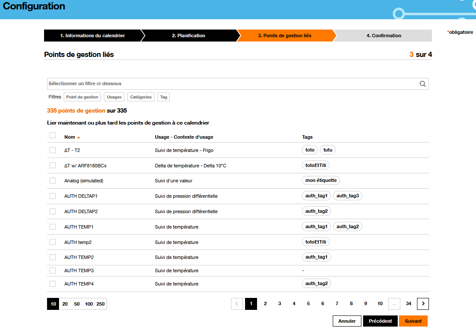Apply the Point de gestion filter
The image size is (476, 330).
82,97
